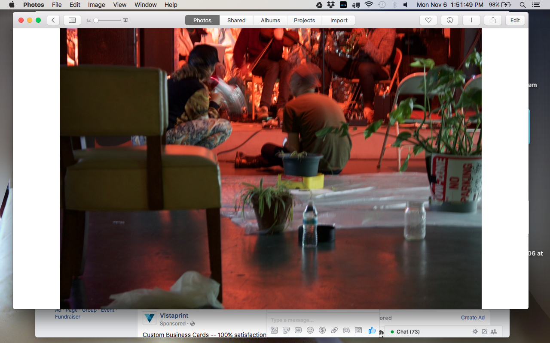The width and height of the screenshot is (550, 343).
Task: Switch to the Import tab
Action: pyautogui.click(x=339, y=20)
